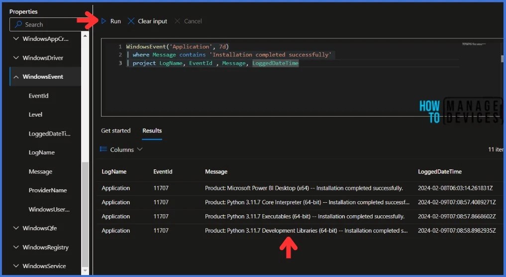Select the Python Executables result message

click(x=304, y=217)
